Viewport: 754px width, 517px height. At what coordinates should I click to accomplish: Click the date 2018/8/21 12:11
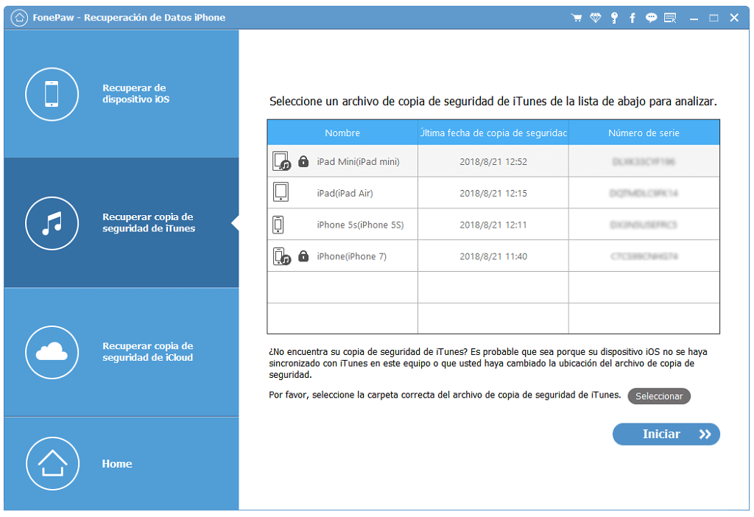493,225
